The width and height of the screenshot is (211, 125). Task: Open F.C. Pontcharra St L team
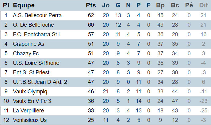pos(37,34)
